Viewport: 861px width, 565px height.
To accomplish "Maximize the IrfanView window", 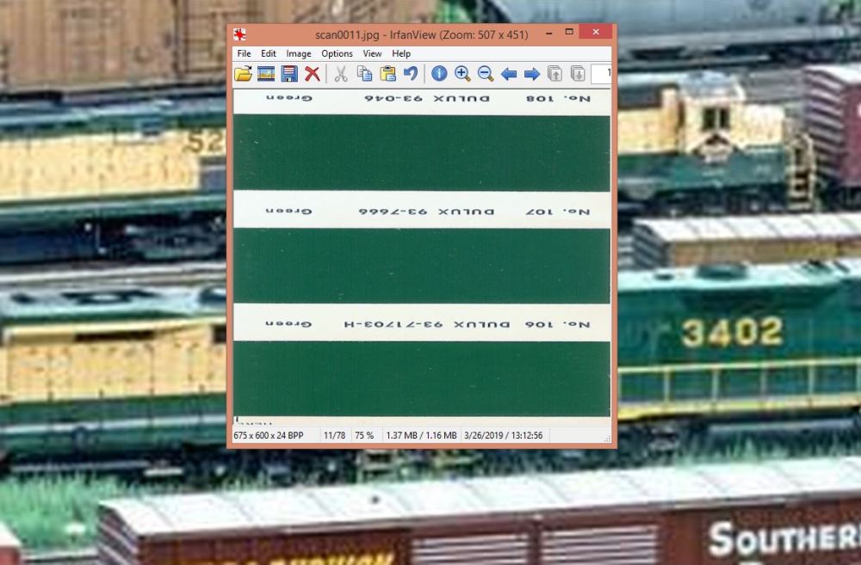I will [569, 33].
